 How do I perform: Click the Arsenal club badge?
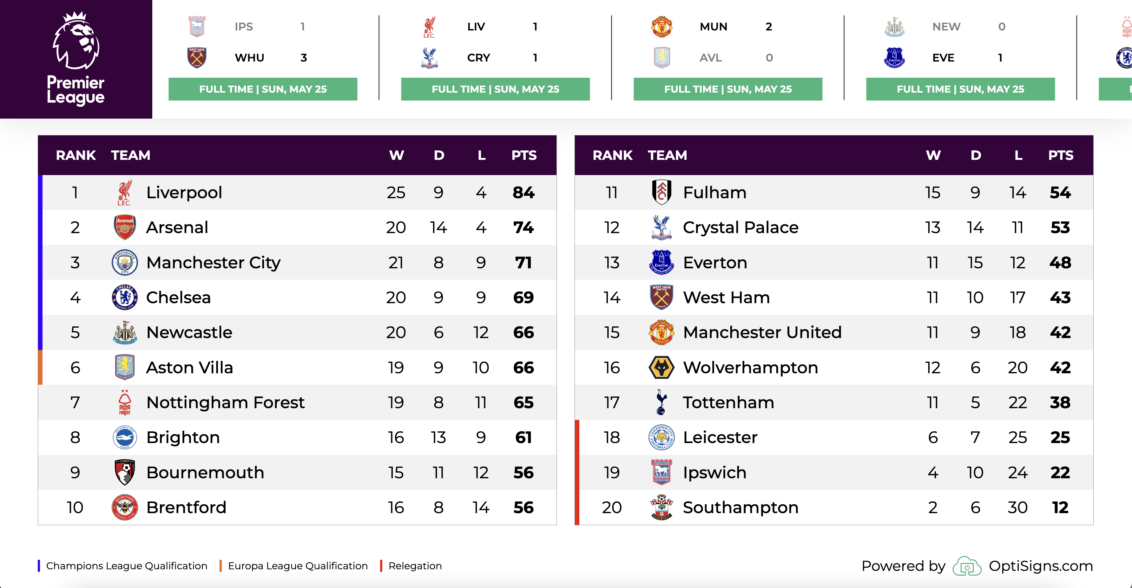coord(125,227)
